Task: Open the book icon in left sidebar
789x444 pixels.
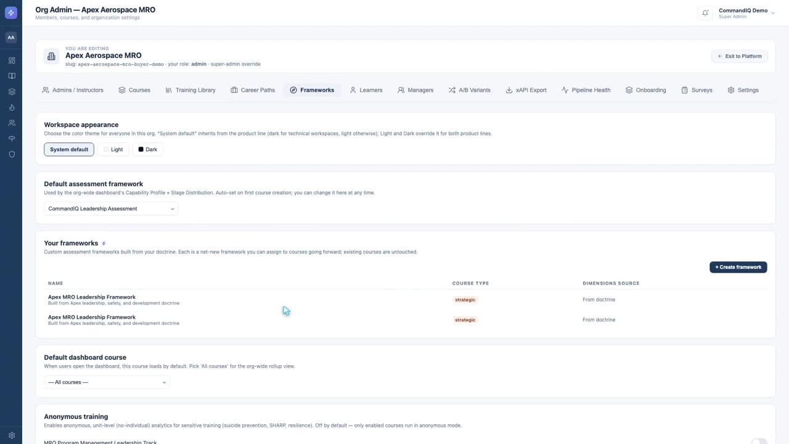Action: click(11, 76)
